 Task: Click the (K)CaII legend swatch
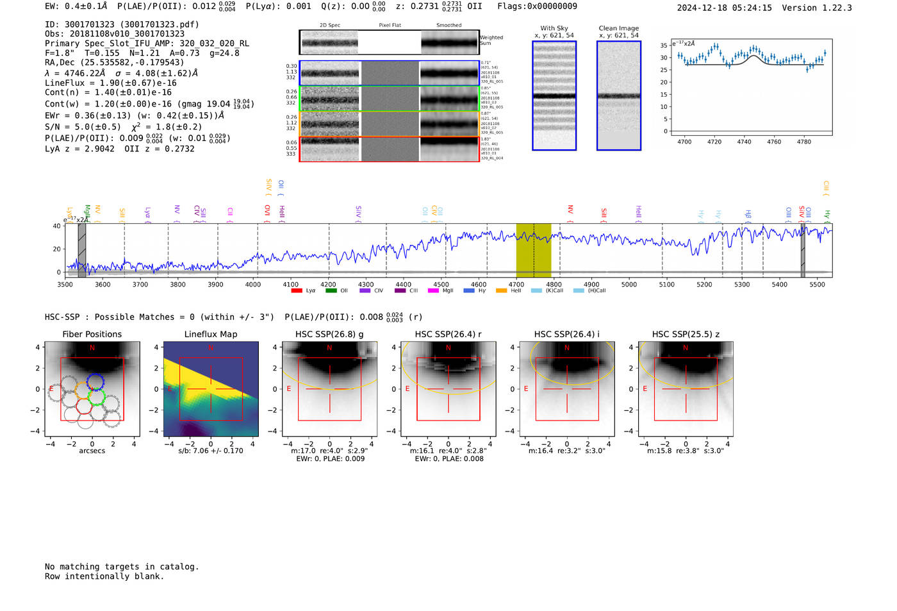tap(536, 291)
